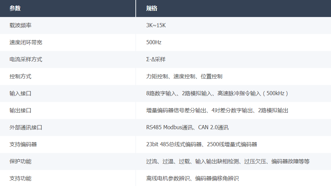331x186 pixels.
Task: Click the Σ-Δ采样 value
Action: [156, 60]
